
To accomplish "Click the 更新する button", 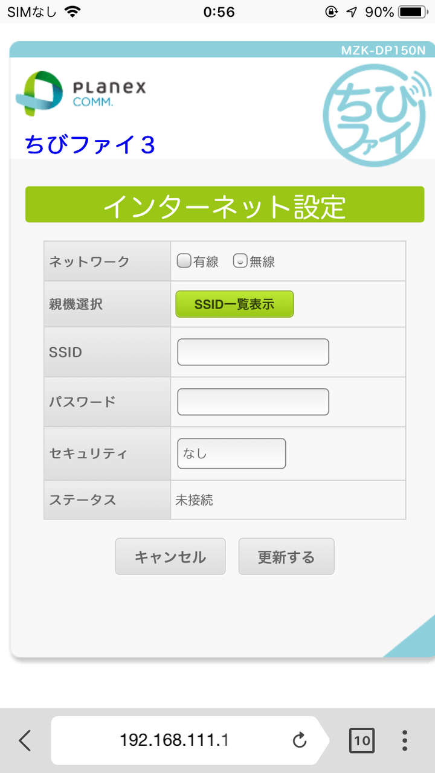I will (286, 556).
